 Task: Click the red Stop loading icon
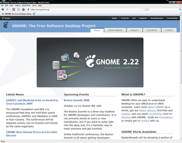[18, 9]
